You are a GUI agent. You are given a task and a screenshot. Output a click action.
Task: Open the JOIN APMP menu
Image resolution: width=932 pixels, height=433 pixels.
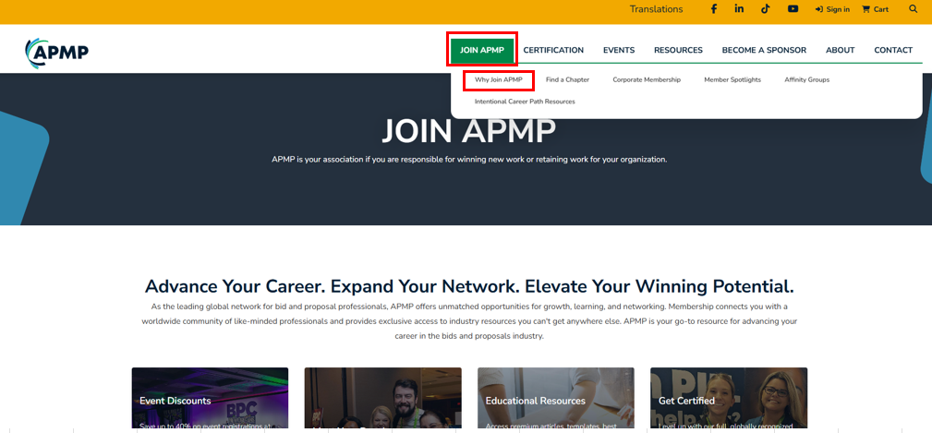pos(482,50)
